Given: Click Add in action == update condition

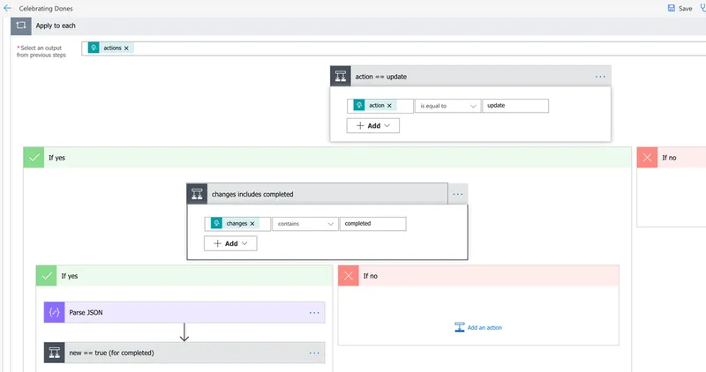Looking at the screenshot, I should (372, 126).
